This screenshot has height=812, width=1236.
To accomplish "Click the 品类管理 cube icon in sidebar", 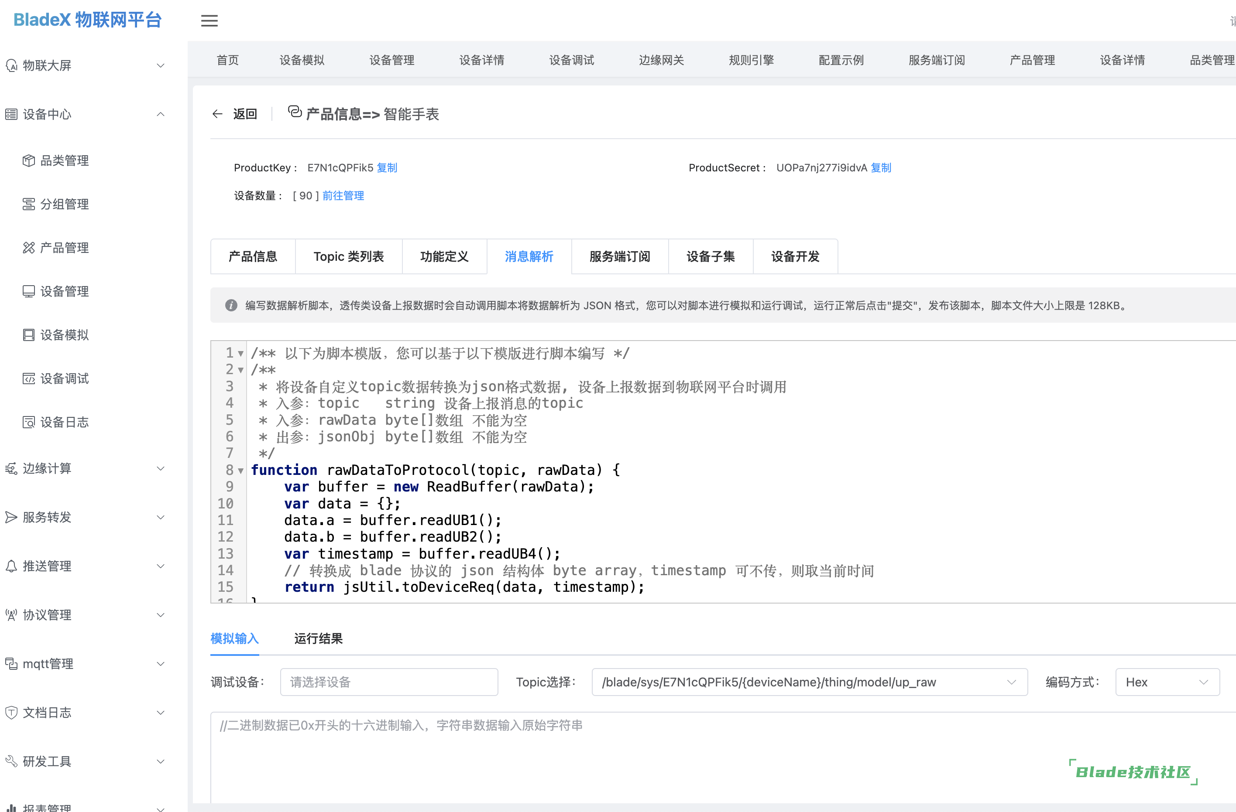I will (28, 161).
